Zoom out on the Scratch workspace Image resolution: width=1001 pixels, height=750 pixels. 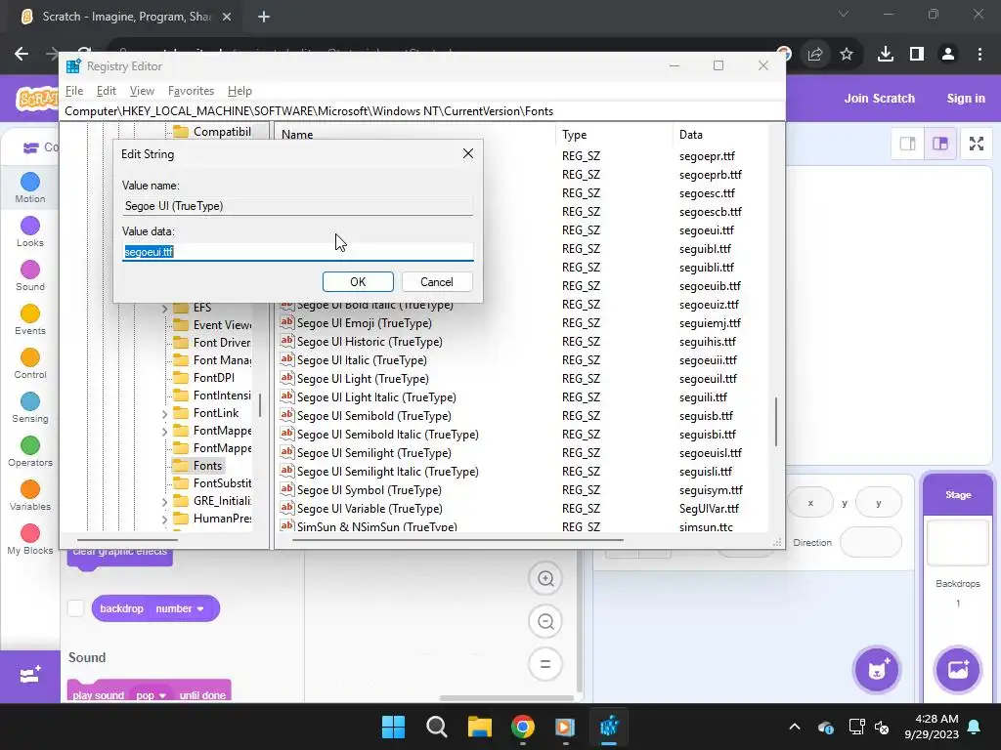[x=545, y=621]
